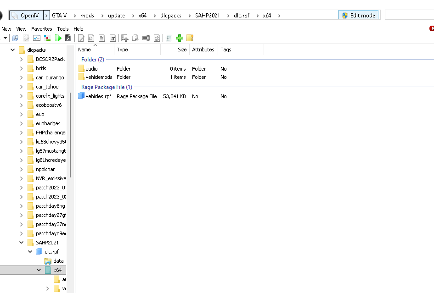Click the colored blocks toolbar icon

point(47,38)
